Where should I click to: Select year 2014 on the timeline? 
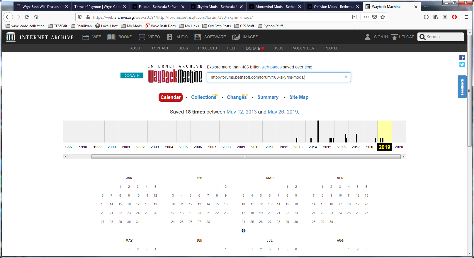313,147
